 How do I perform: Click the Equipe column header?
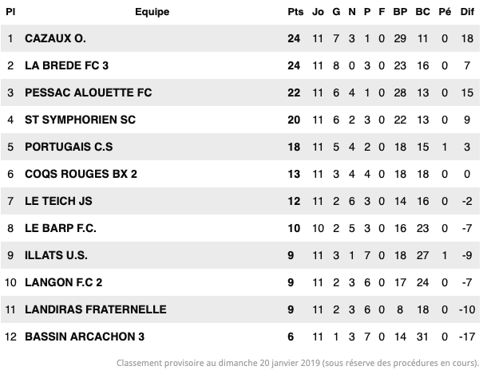[x=152, y=12]
